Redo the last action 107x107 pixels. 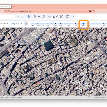coord(23,17)
